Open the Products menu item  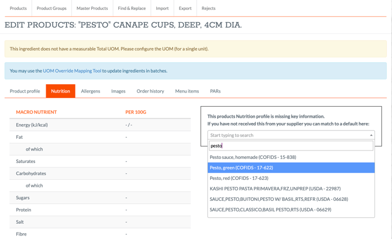(x=18, y=8)
